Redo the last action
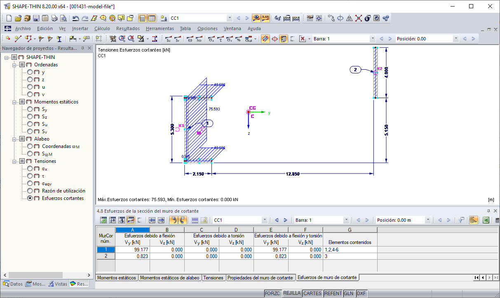500x298 pixels. point(85,18)
